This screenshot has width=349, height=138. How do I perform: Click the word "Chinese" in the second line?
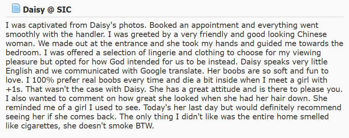coord(312,34)
